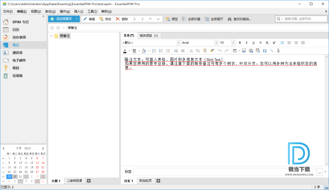Apply subscript formatting

(x=267, y=43)
